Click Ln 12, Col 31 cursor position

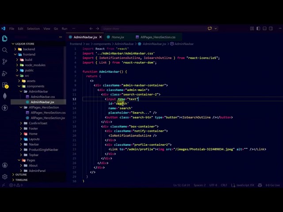coord(182,185)
